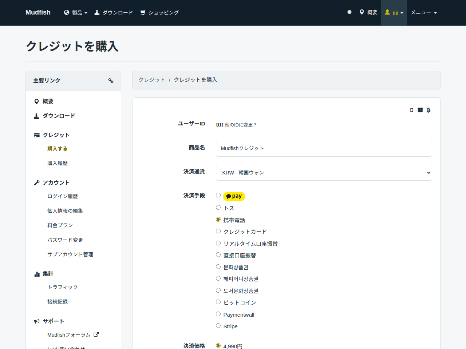Image resolution: width=466 pixels, height=349 pixels.
Task: Click クレジット in the breadcrumb
Action: 152,80
